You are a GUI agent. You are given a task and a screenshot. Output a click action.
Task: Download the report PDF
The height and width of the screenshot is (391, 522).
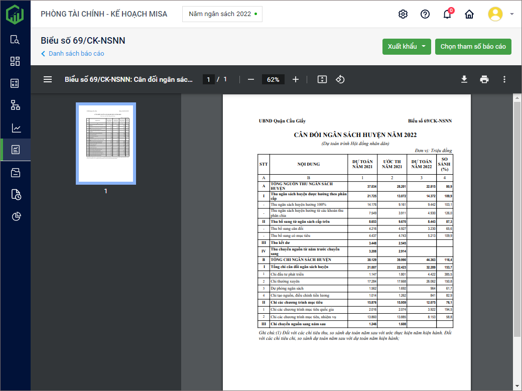point(464,79)
